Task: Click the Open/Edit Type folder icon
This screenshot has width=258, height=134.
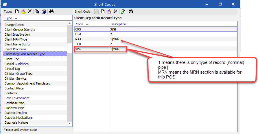Action: (23, 12)
